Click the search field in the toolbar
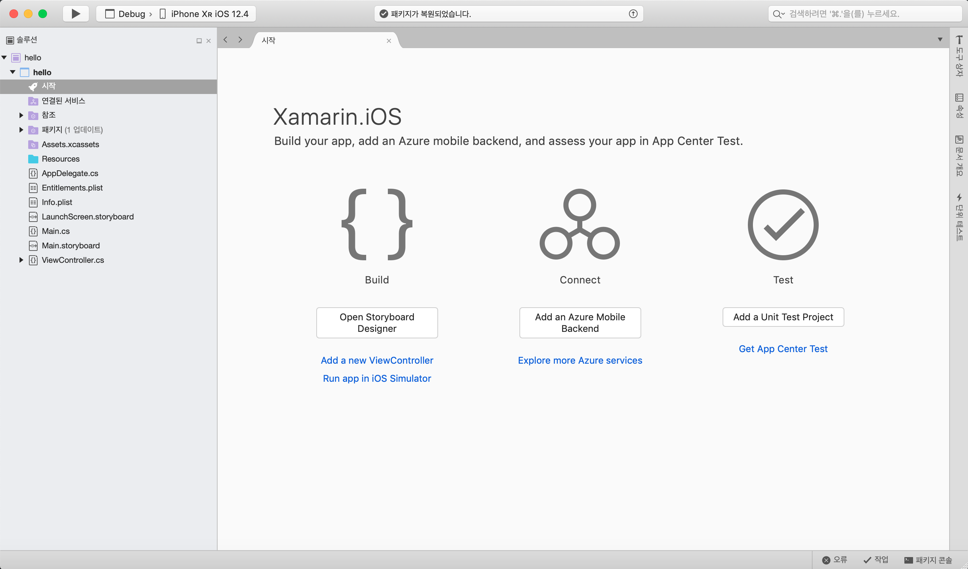 click(x=864, y=14)
